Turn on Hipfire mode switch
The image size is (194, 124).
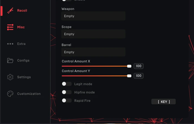[x=67, y=92]
